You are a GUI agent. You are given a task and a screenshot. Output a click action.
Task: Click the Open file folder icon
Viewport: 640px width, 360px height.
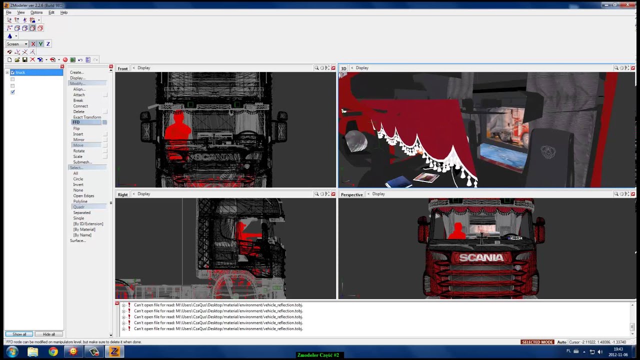click(x=17, y=59)
